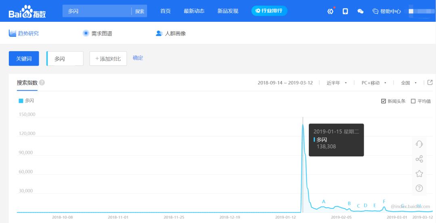Click the star favorite icon
This screenshot has width=436, height=223.
(x=419, y=174)
